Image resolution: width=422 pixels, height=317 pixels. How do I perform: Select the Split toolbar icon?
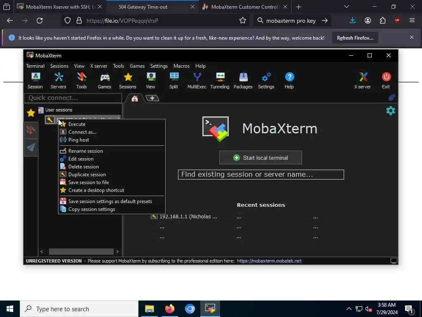click(174, 80)
